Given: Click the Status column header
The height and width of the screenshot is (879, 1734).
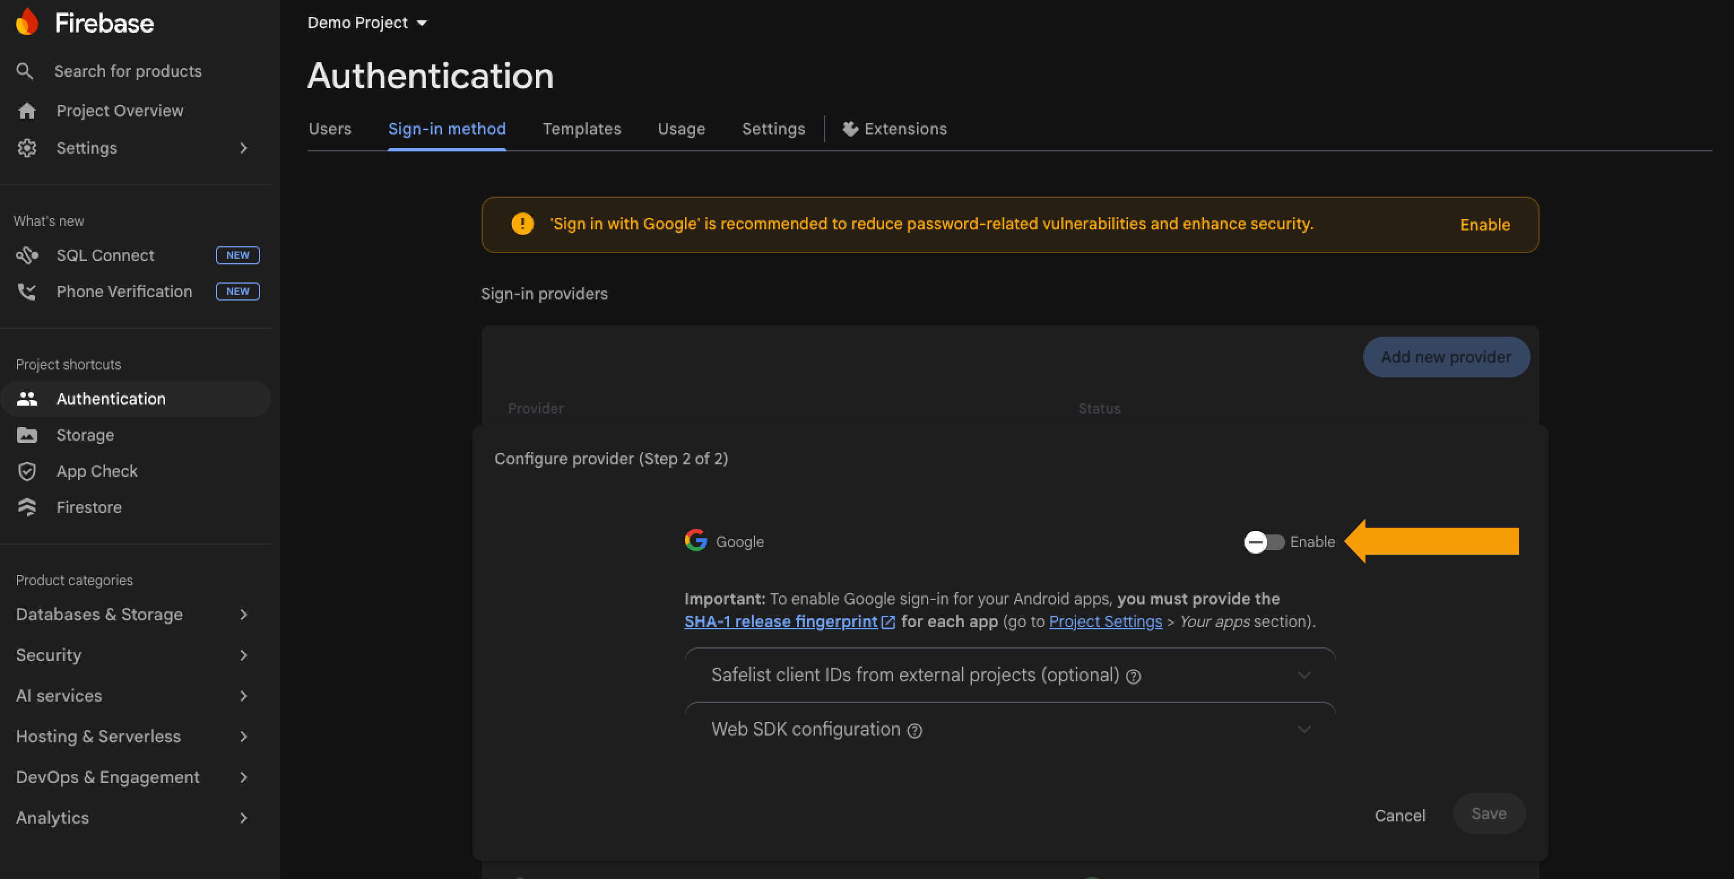Looking at the screenshot, I should pyautogui.click(x=1099, y=408).
